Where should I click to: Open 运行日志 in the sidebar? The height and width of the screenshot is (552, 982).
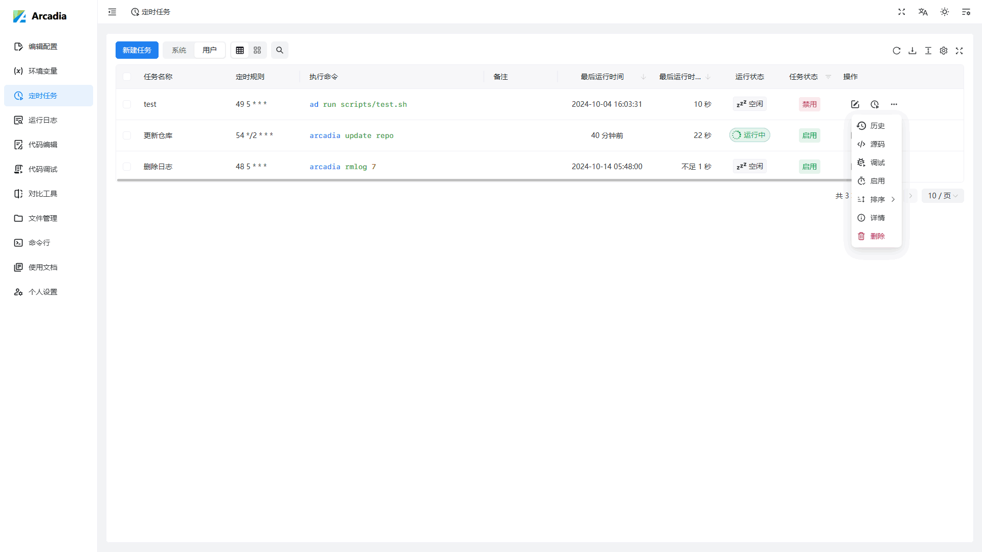click(43, 120)
